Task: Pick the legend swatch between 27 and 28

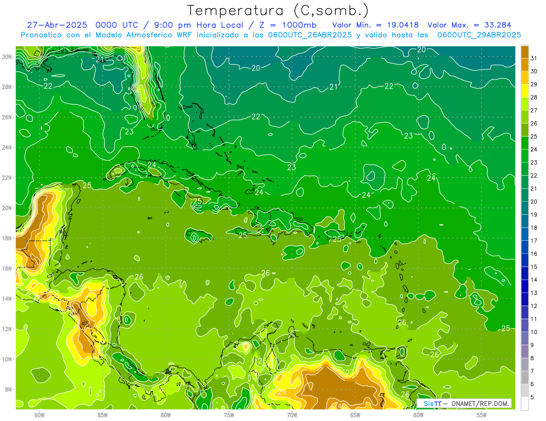Action: coord(525,104)
